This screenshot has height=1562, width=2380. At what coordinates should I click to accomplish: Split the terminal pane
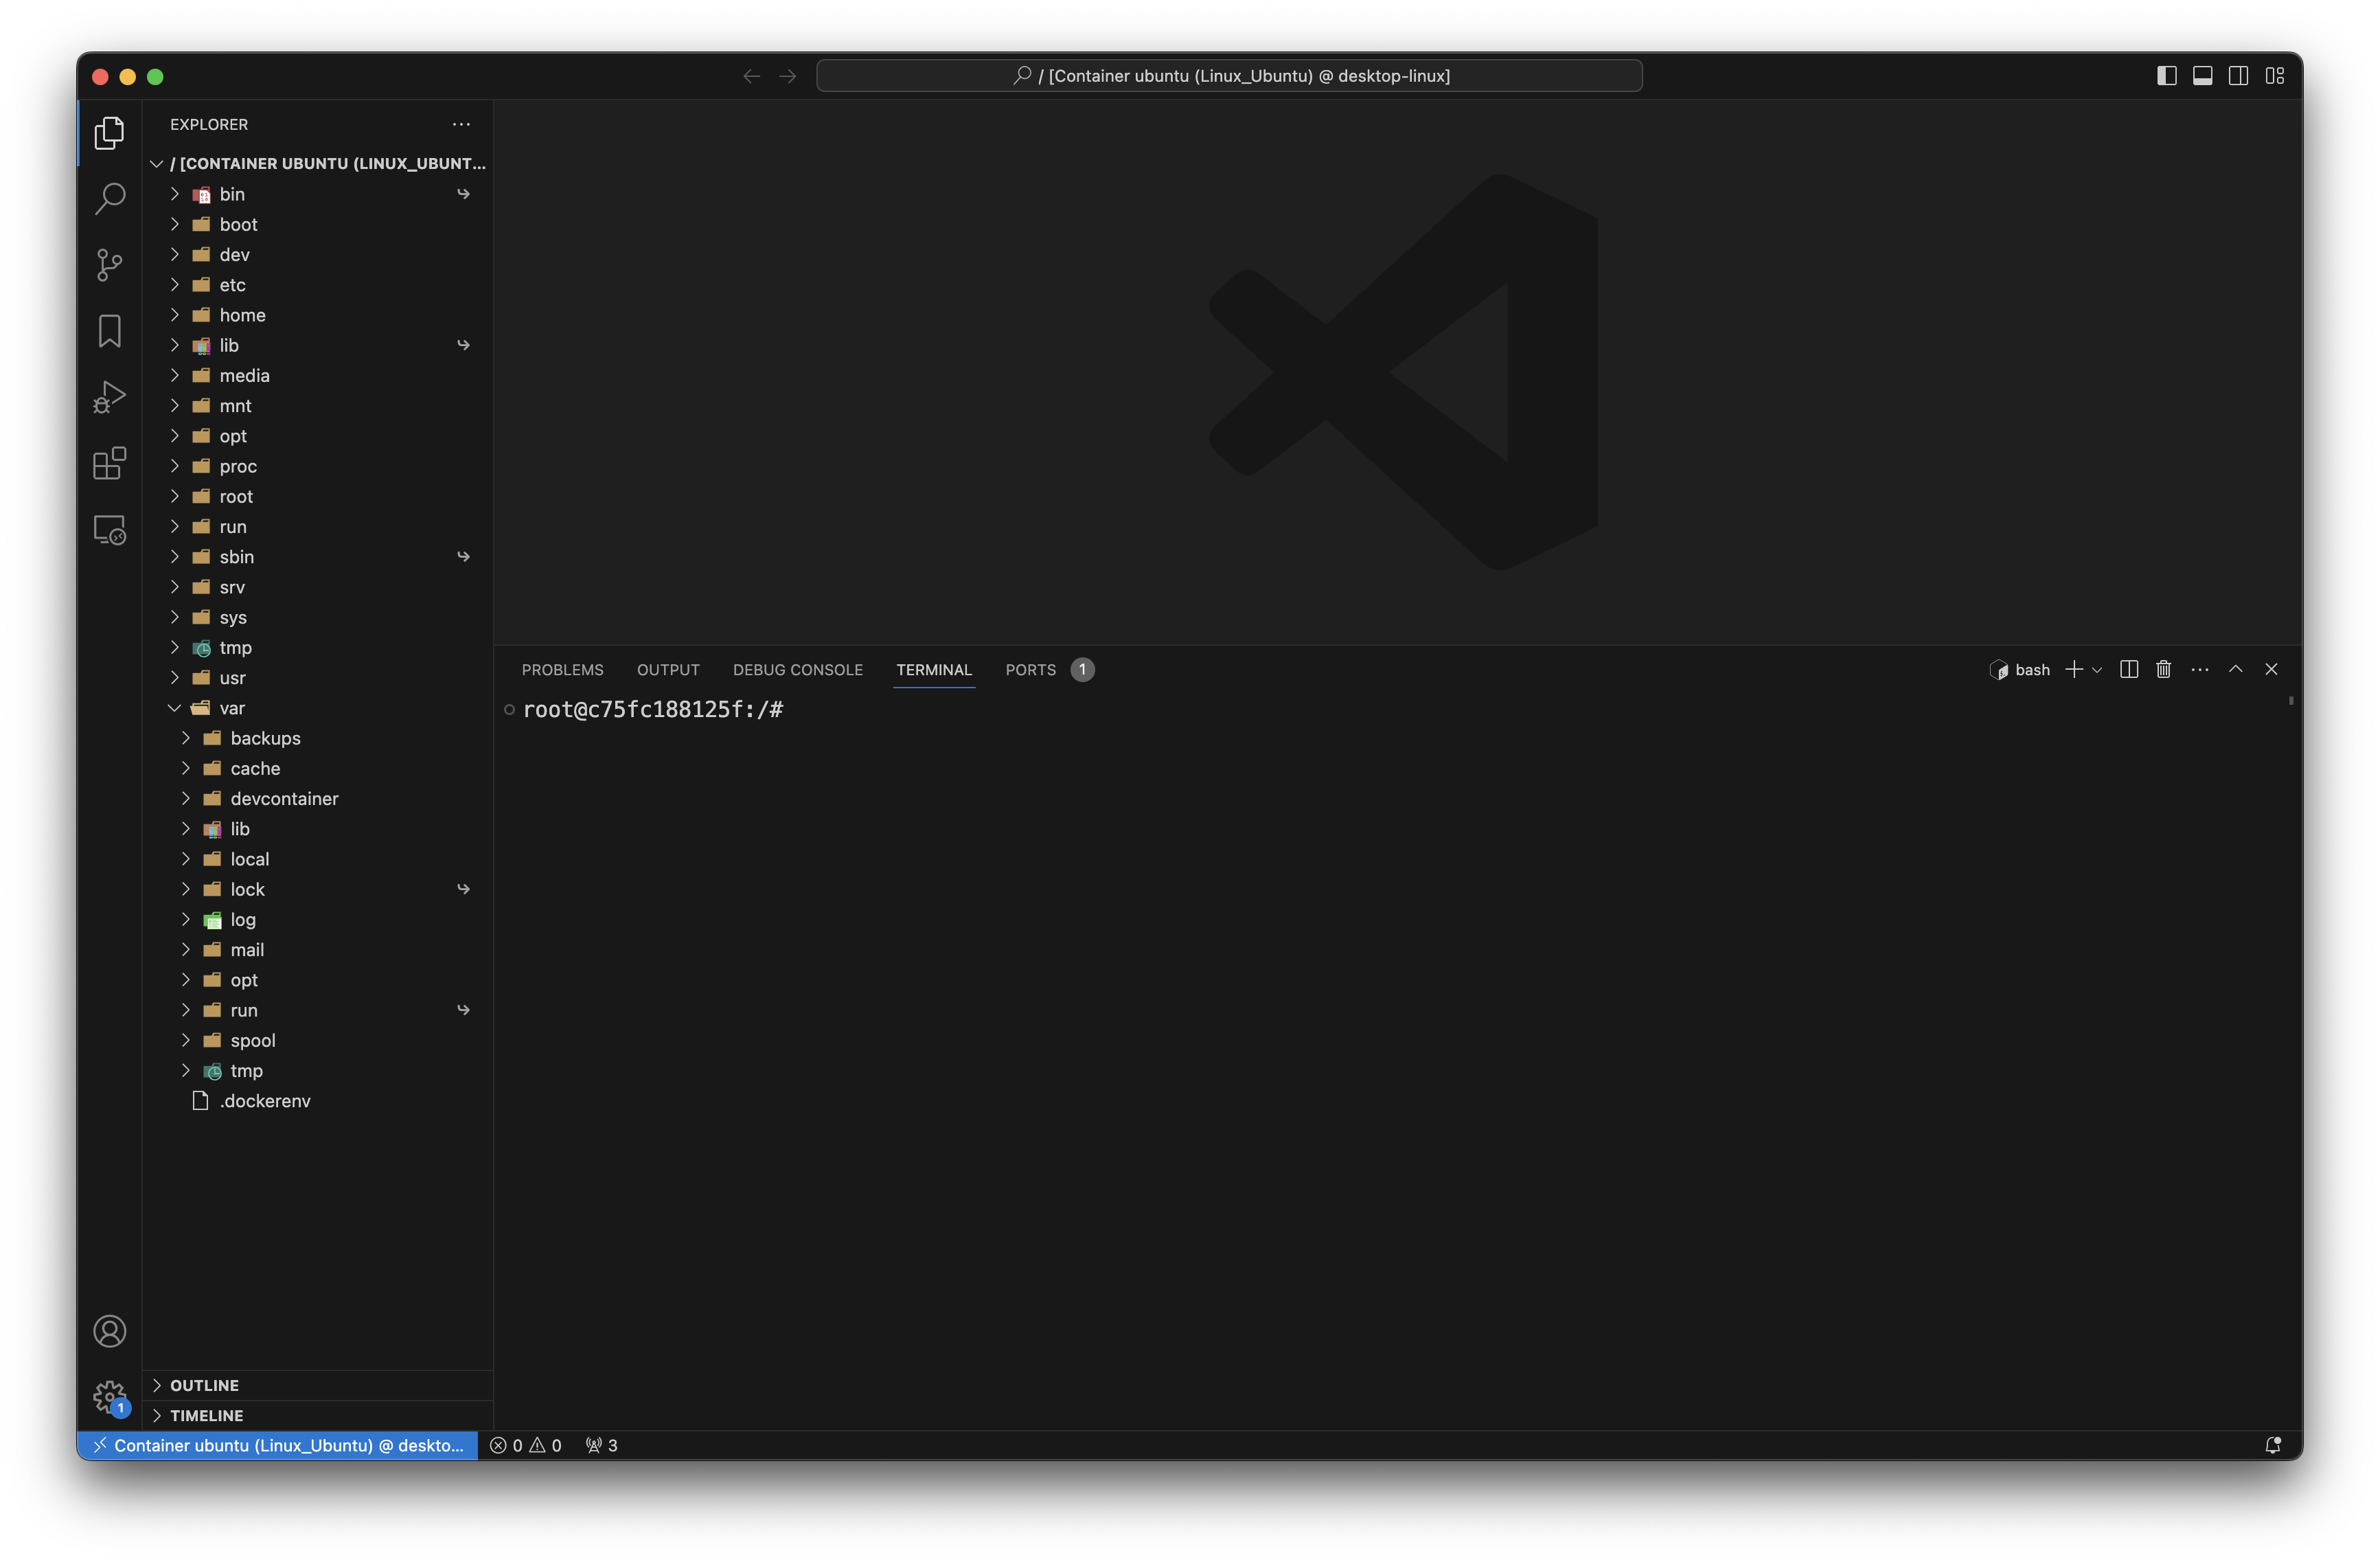pyautogui.click(x=2129, y=670)
